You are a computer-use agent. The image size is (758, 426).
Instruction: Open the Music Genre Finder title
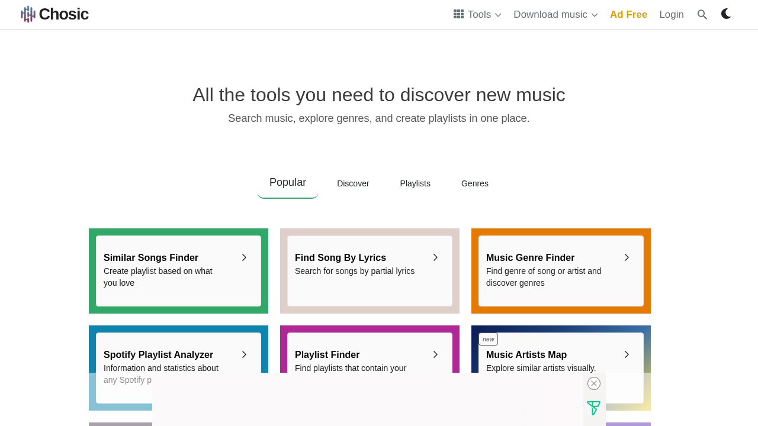pyautogui.click(x=530, y=258)
